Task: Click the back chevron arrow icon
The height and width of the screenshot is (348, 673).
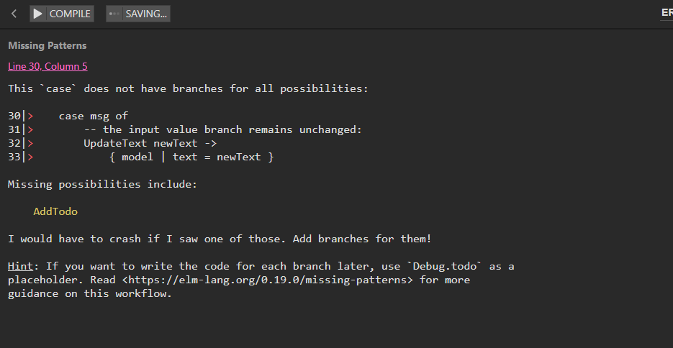Action: pyautogui.click(x=14, y=14)
